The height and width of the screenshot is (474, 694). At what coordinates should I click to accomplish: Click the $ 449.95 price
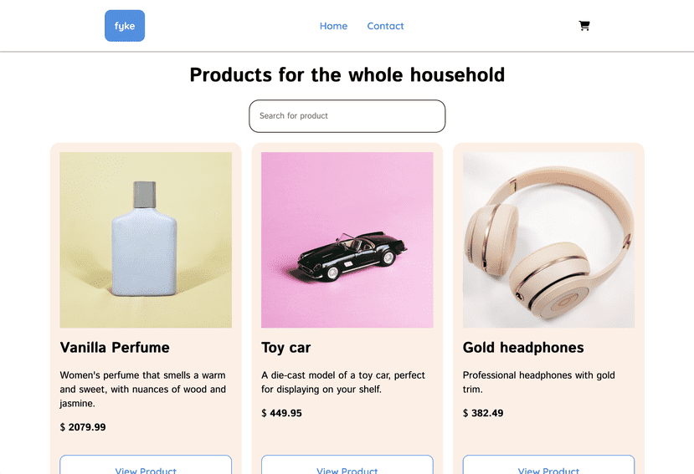(x=281, y=413)
